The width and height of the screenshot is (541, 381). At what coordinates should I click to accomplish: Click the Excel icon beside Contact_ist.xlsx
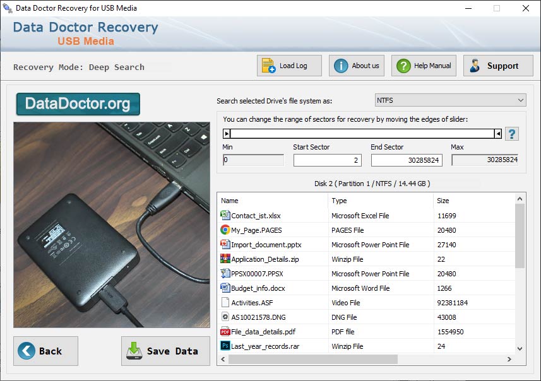pyautogui.click(x=225, y=216)
